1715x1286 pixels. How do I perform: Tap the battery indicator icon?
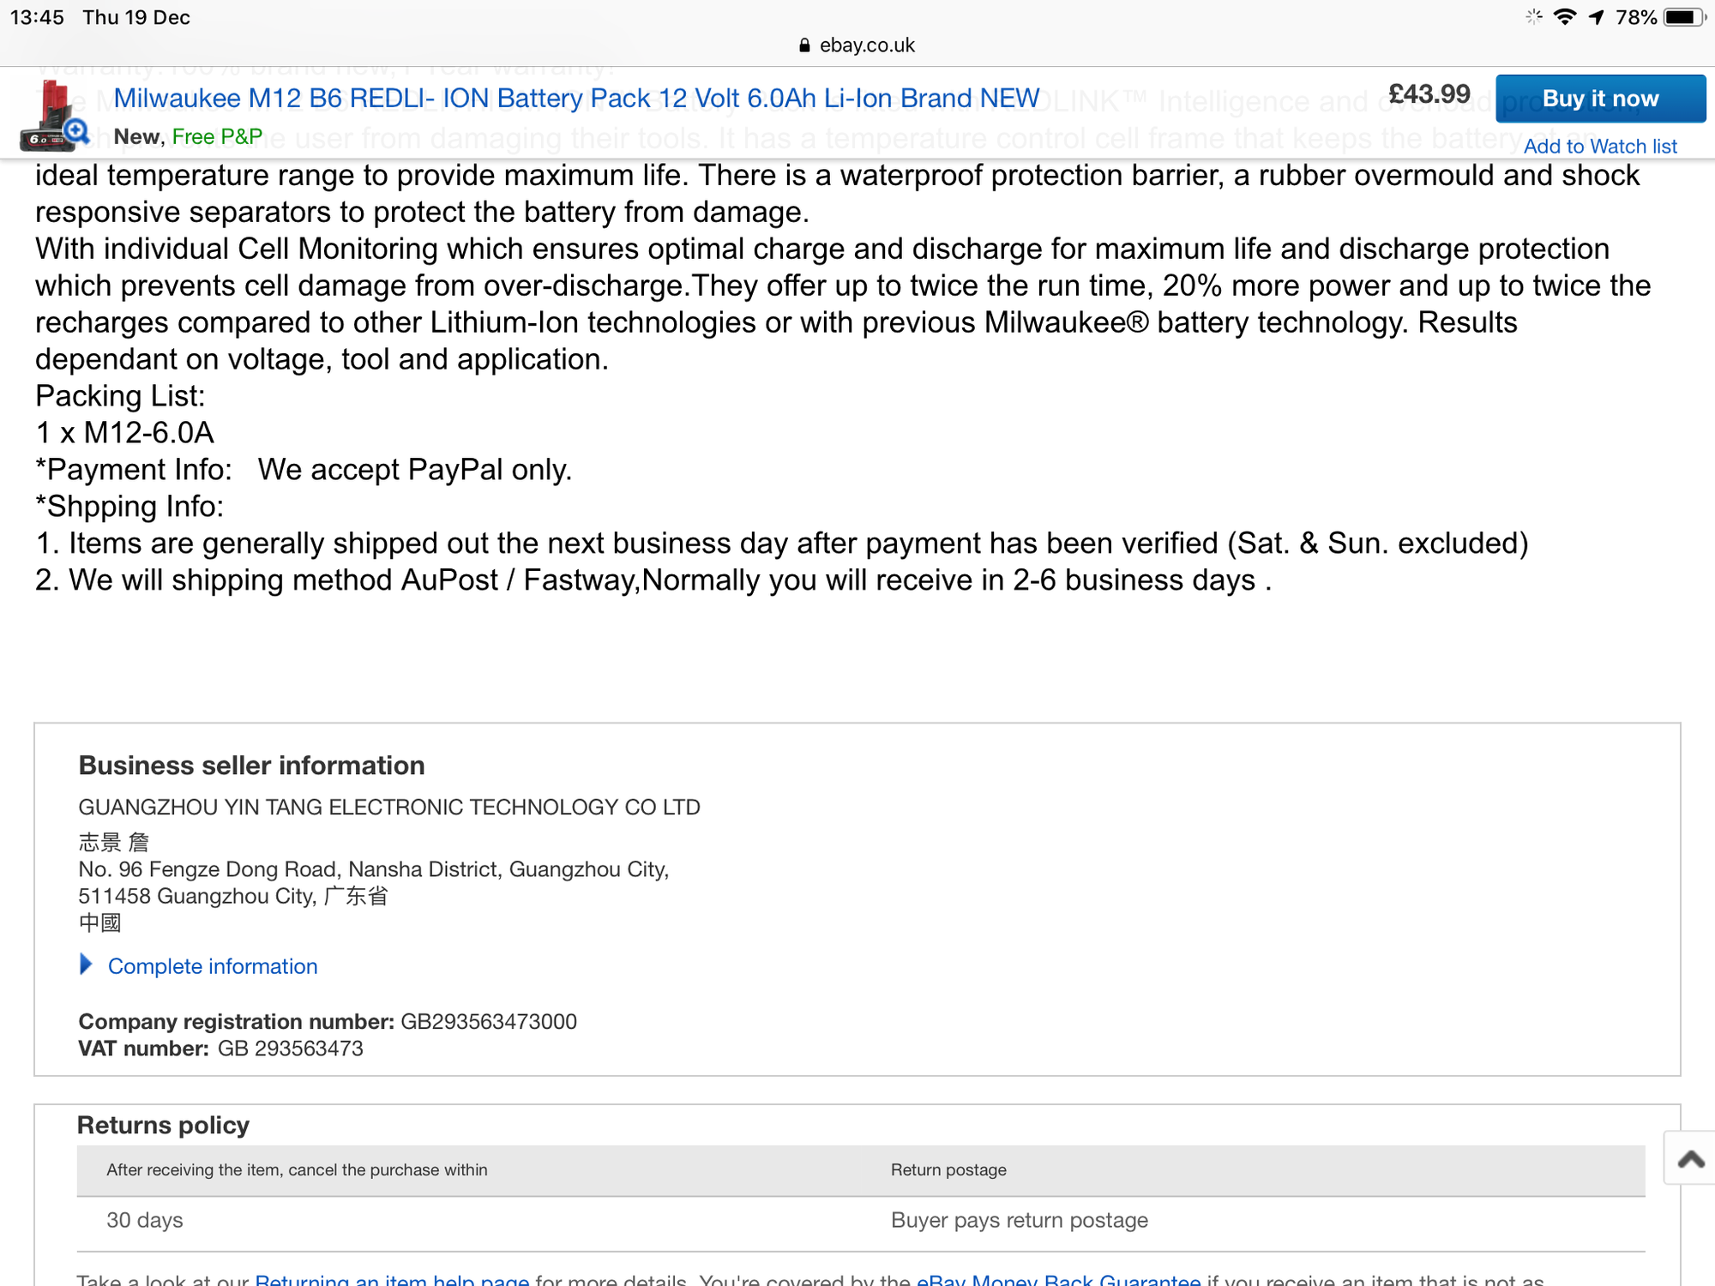(x=1684, y=17)
